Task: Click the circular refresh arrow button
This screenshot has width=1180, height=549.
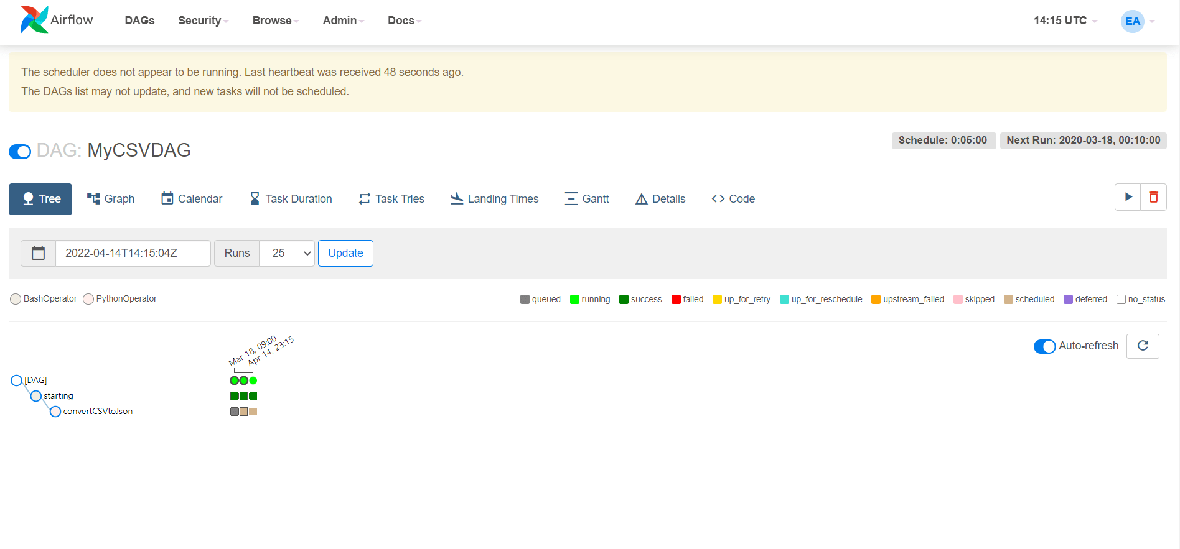Action: pos(1143,346)
